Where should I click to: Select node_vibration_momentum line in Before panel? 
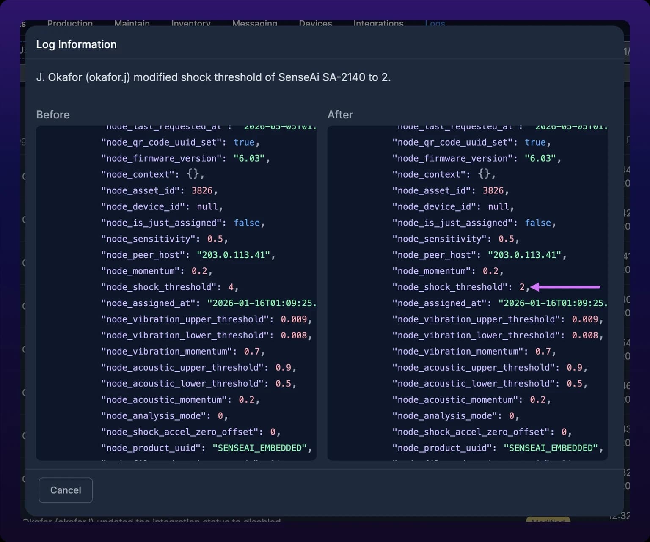pyautogui.click(x=183, y=351)
